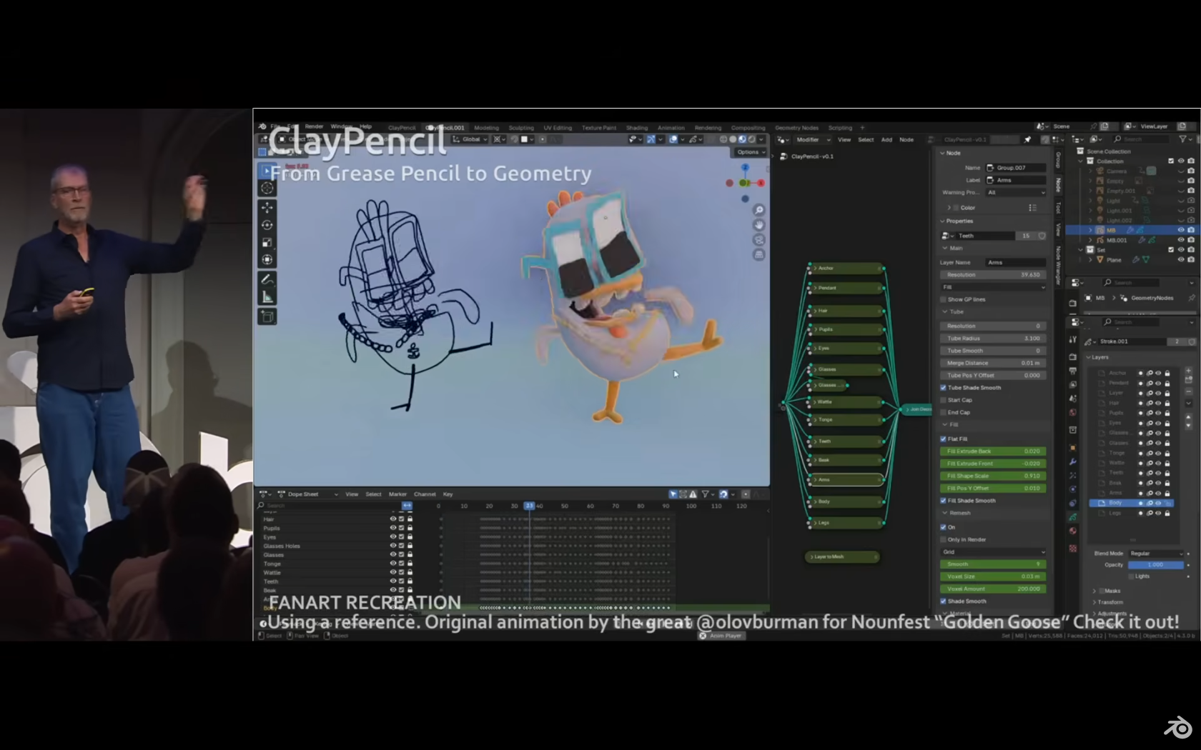
Task: Switch to the Geometry Nodes workspace tab
Action: tap(796, 128)
